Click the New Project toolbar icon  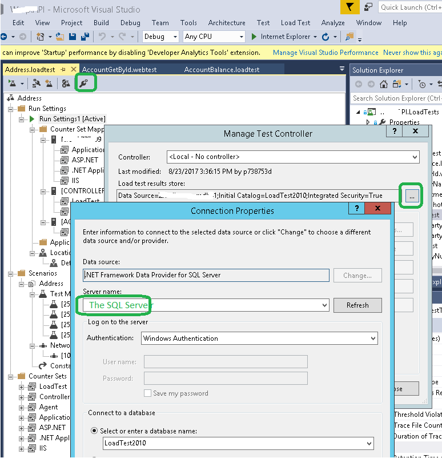pyautogui.click(x=41, y=37)
